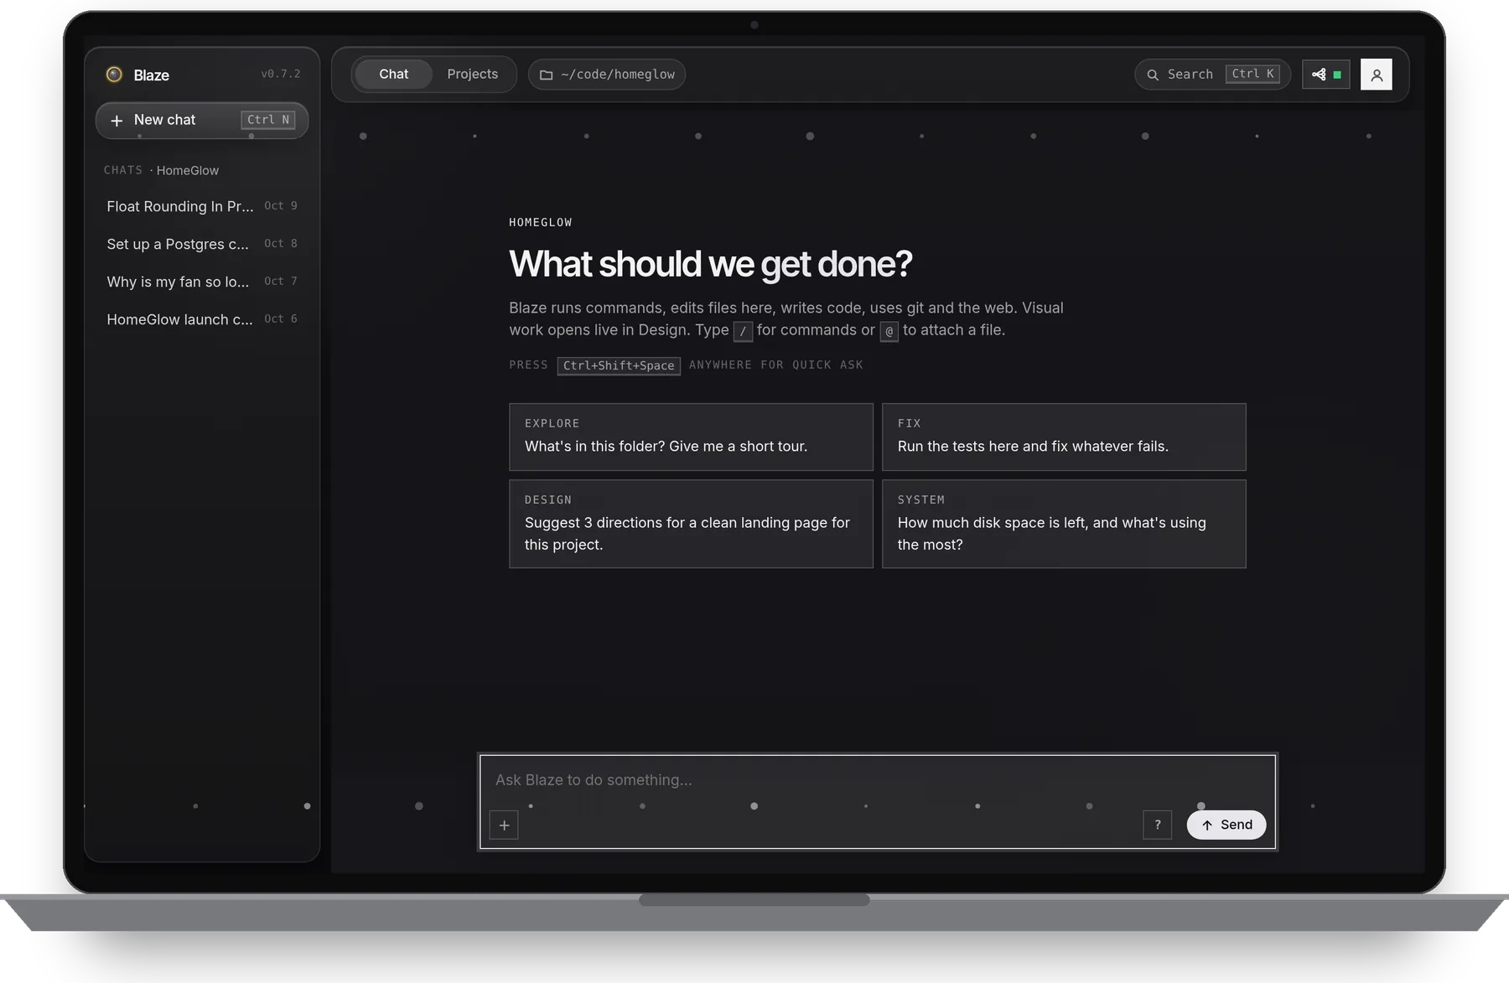
Task: Click the plus attach button in composer
Action: pos(504,825)
